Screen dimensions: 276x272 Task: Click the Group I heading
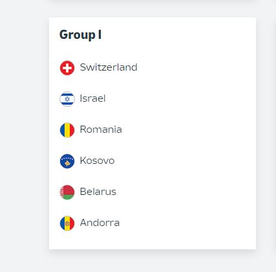80,35
